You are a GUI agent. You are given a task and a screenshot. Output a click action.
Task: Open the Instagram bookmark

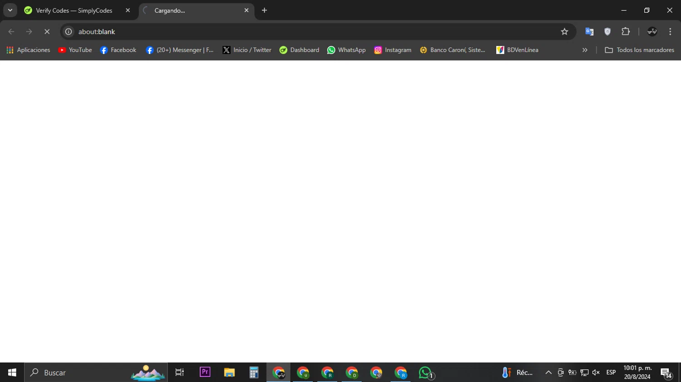tap(393, 50)
